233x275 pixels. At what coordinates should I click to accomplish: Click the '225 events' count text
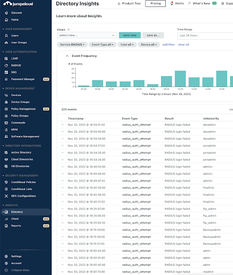[69, 110]
